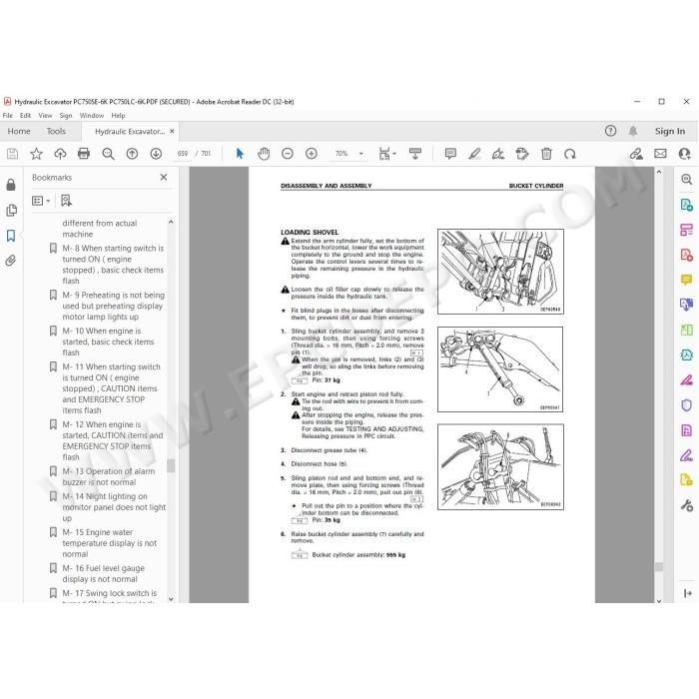Go to next page arrow icon
Viewport: 699px width, 699px height.
[156, 154]
